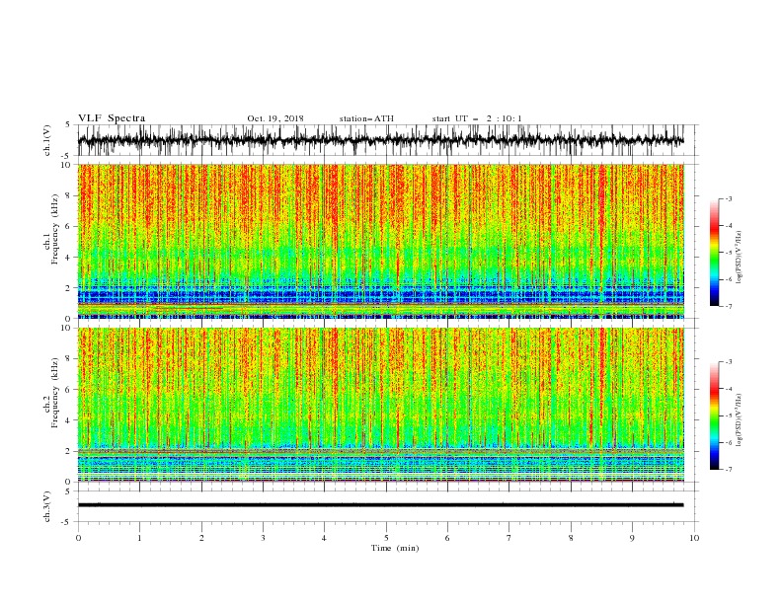Click the '6' kHz tick of ch.2 spectrogram
The height and width of the screenshot is (604, 782).
point(70,389)
